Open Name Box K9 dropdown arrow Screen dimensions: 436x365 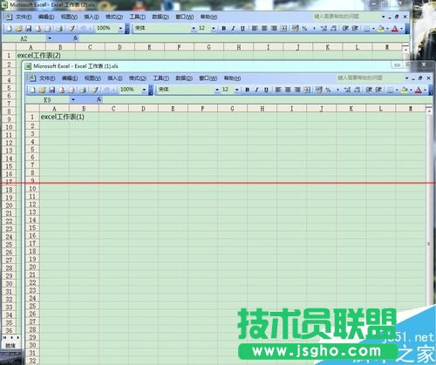(x=73, y=99)
